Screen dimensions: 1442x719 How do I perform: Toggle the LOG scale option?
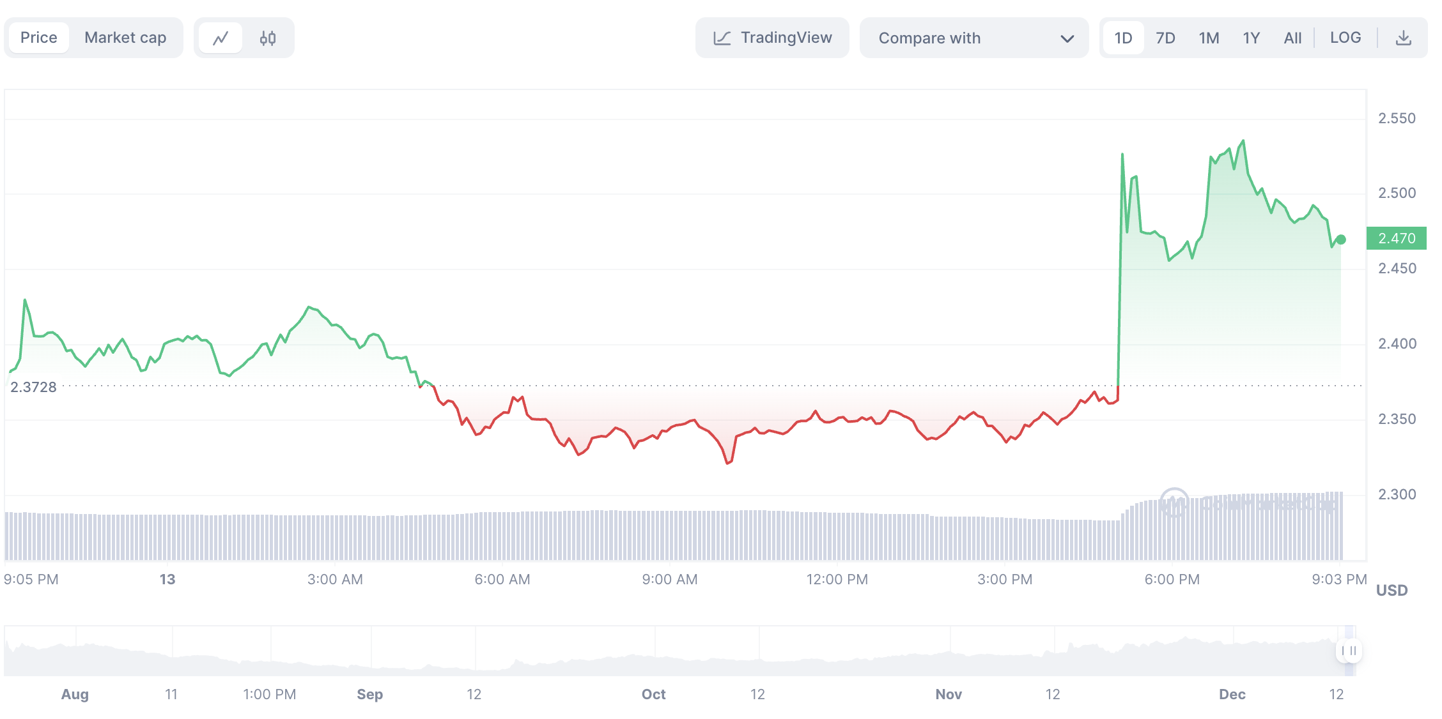1345,38
